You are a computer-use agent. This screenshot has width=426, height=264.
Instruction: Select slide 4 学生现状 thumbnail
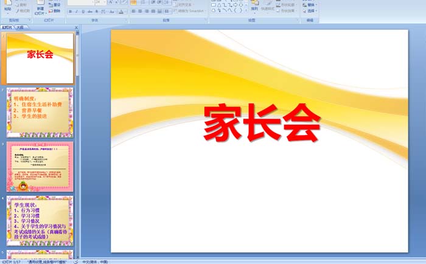pyautogui.click(x=40, y=221)
